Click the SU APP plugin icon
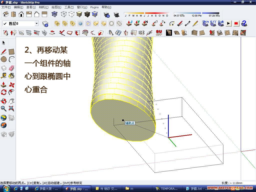The width and height of the screenshot is (256, 192). pos(159,33)
